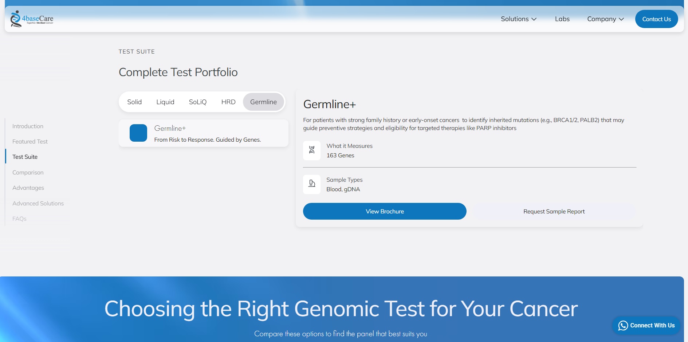
Task: Go to Featured Test in sidebar
Action: point(30,141)
